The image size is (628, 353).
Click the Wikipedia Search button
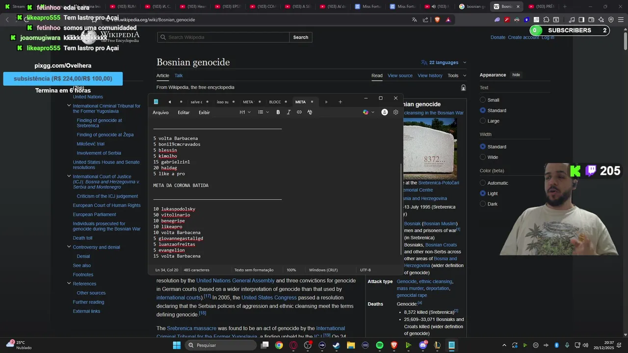301,37
